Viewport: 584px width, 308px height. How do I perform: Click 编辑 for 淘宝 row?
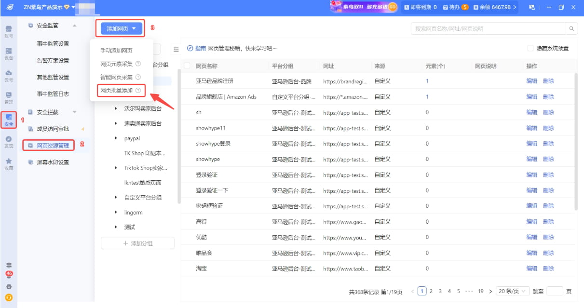pos(531,268)
